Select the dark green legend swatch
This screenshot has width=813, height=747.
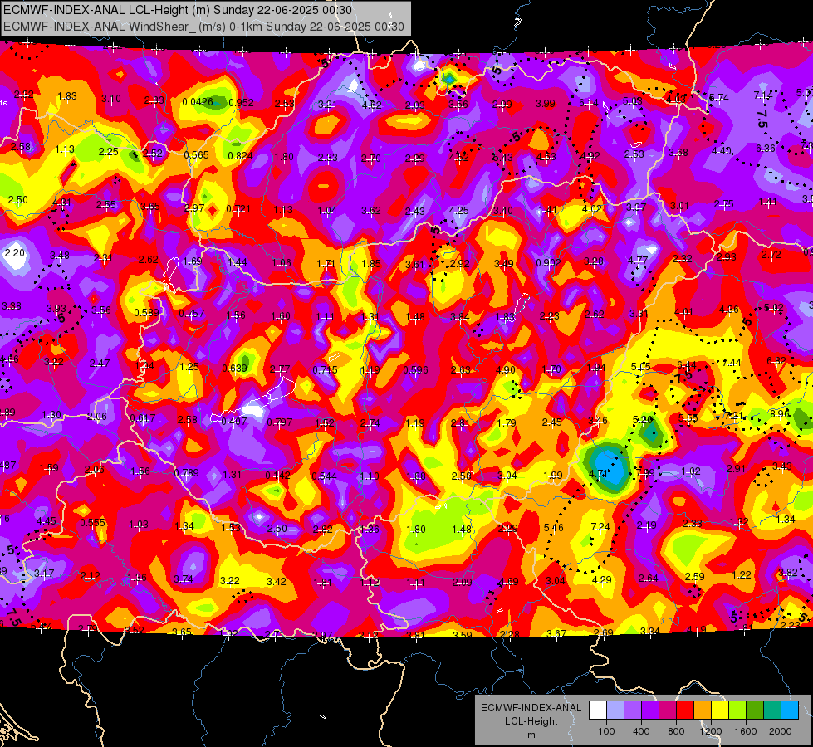point(755,710)
